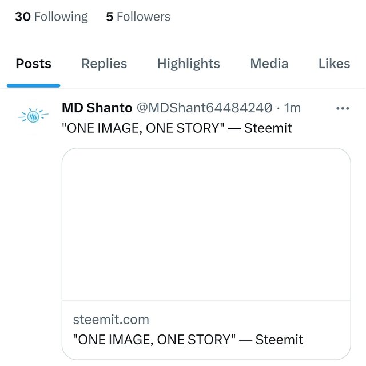Switch to the Replies tab

click(x=104, y=64)
